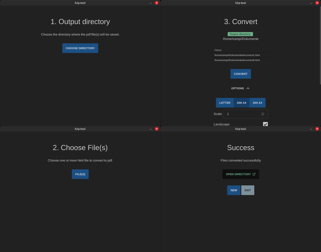Click EXIT on the Success window
This screenshot has height=252, width=321.
click(x=248, y=190)
